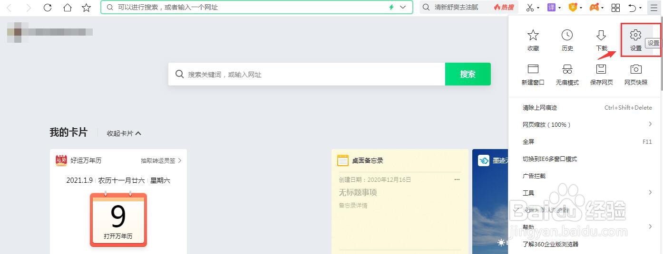Open 收藏 favorites from the menu
663x254 pixels.
533,40
